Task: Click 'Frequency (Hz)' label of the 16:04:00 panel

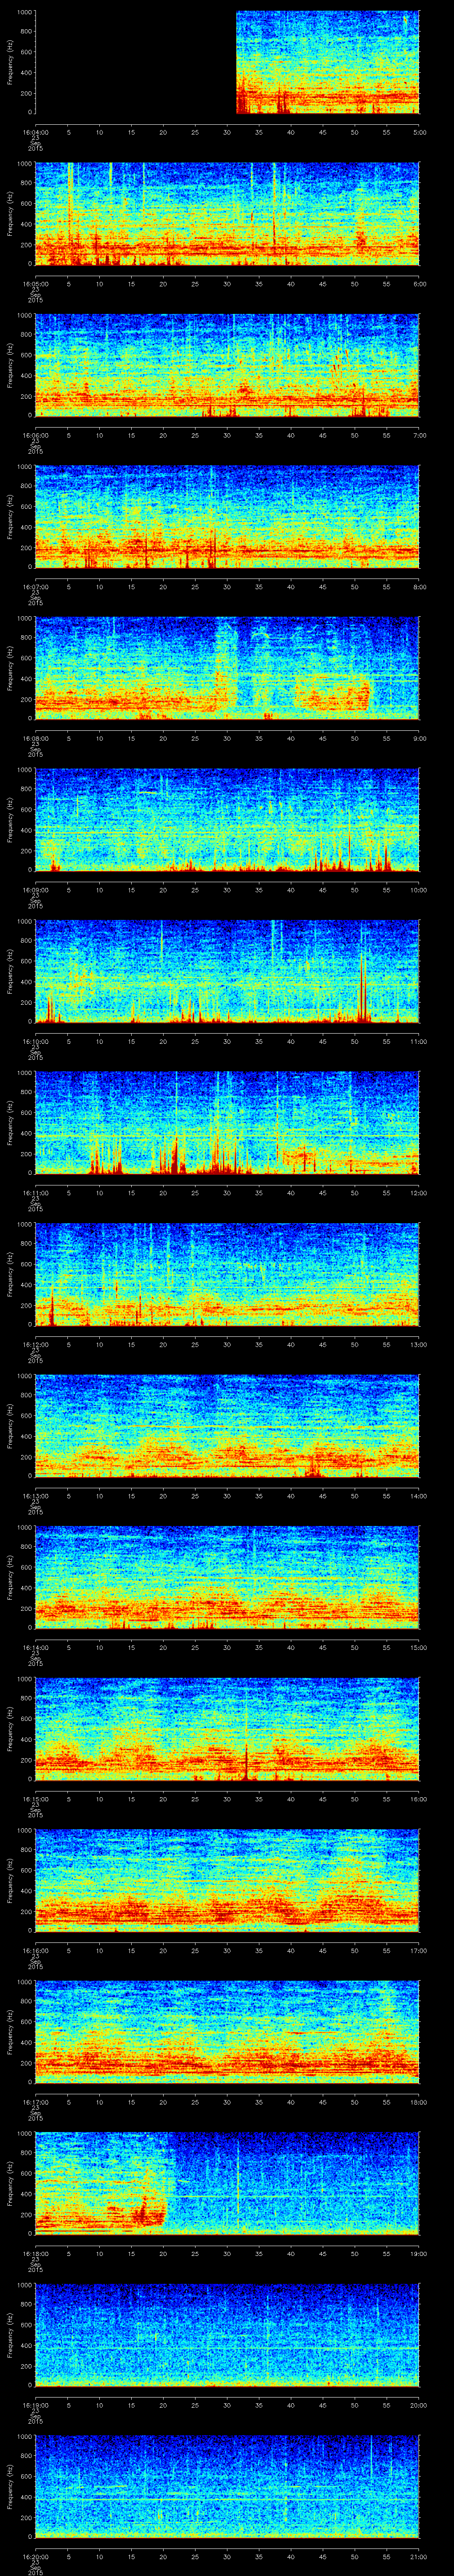Action: [10, 63]
